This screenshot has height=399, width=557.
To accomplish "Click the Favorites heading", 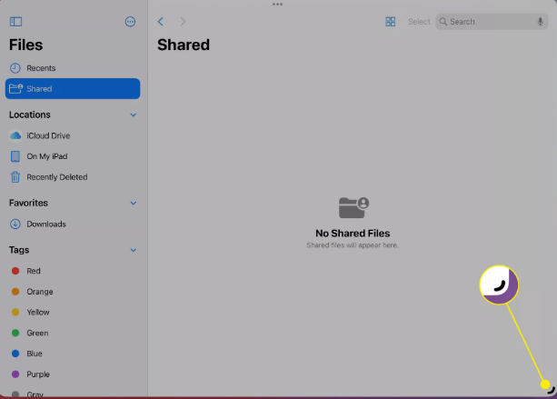I will 28,203.
